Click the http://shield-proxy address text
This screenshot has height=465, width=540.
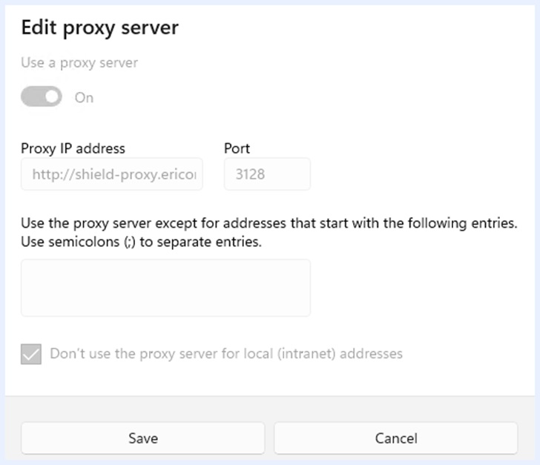click(x=113, y=174)
